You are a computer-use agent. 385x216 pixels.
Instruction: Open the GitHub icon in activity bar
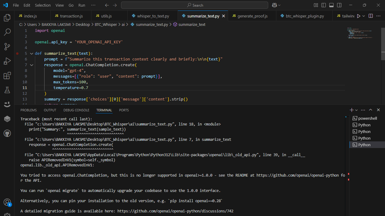[x=7, y=133]
